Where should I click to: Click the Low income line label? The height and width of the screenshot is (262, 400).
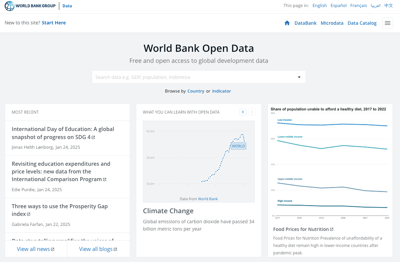[x=285, y=120]
